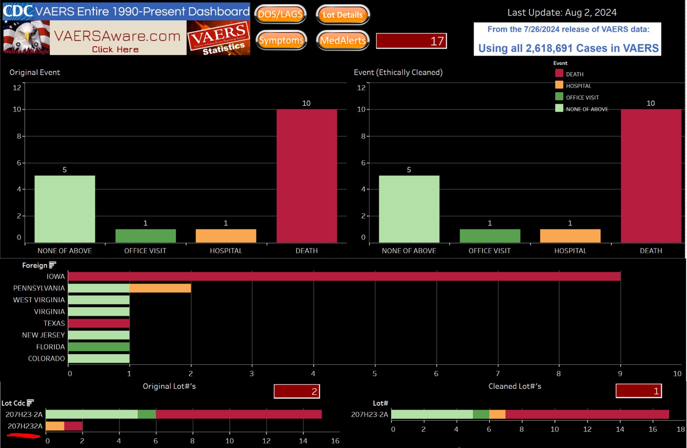Screen dimensions: 687x448
Task: Click red segment of lot 207H232A bar
Action: 73,426
